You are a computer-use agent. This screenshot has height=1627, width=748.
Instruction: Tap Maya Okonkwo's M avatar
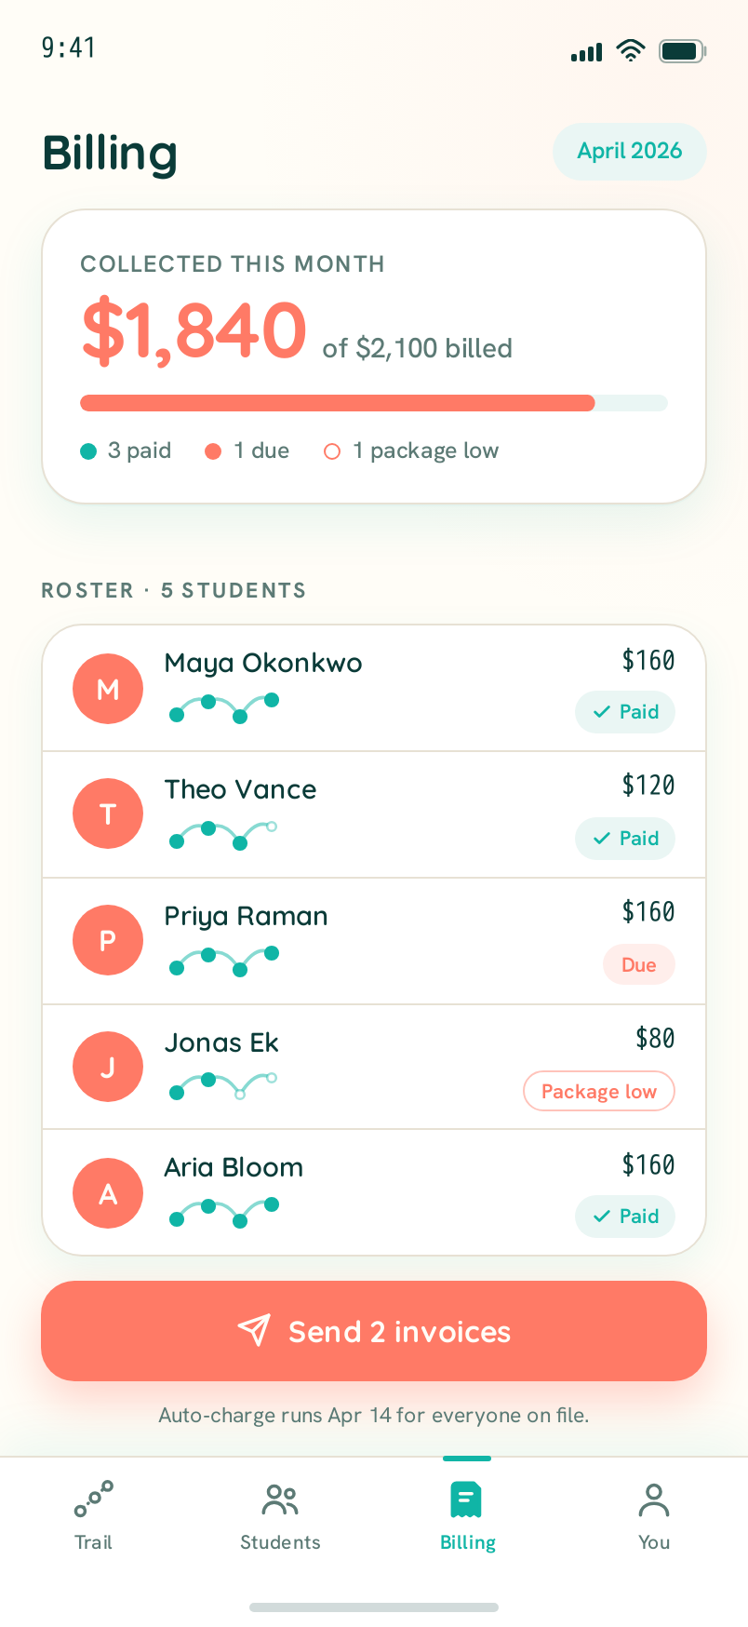[108, 689]
